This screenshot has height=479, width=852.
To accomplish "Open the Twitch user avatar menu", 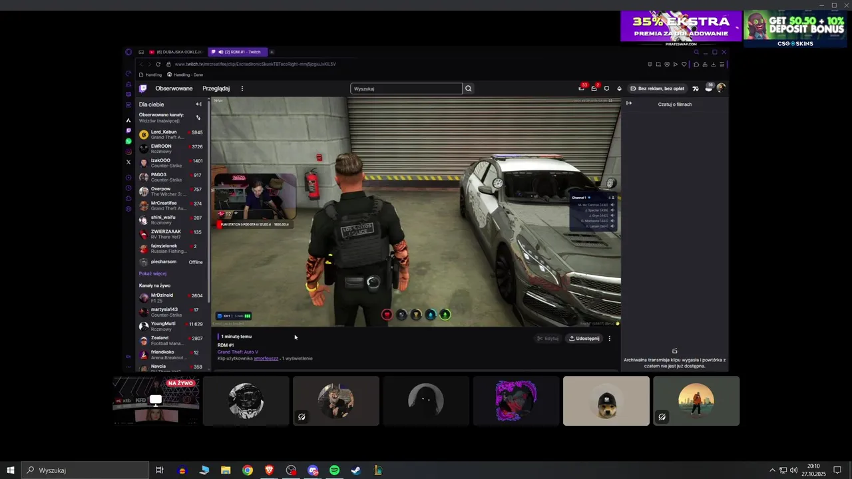I will [721, 88].
